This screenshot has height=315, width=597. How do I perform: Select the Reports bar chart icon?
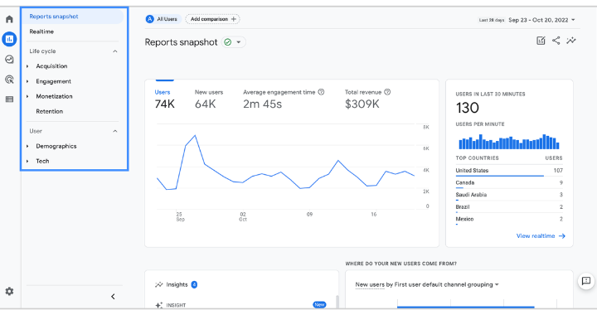click(x=9, y=39)
